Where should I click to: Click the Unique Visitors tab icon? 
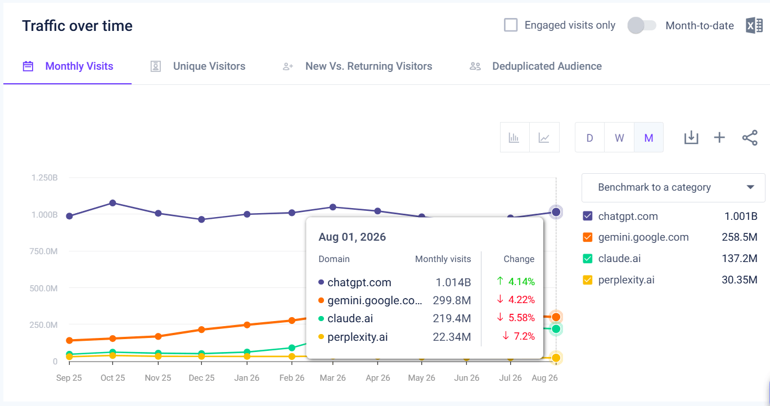pos(156,66)
